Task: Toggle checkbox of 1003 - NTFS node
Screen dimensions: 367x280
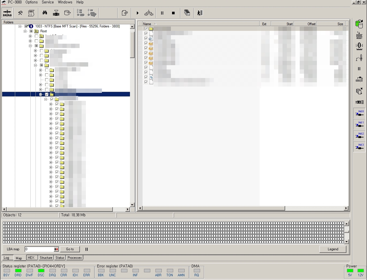Action: 26,26
